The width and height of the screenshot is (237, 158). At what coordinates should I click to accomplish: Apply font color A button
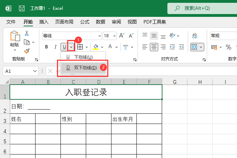[x=110, y=46]
